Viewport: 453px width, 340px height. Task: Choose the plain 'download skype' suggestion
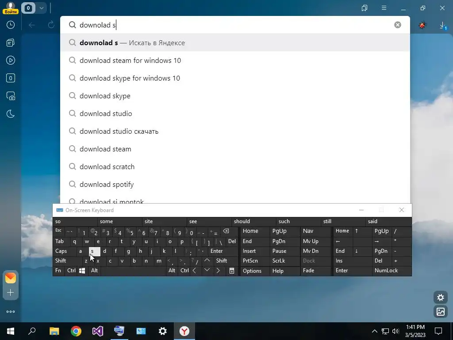click(235, 96)
